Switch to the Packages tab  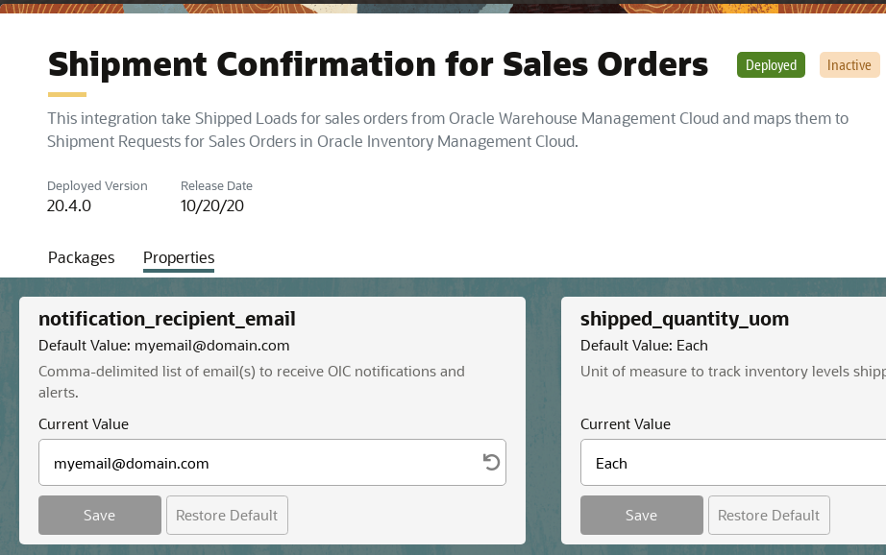click(x=81, y=257)
